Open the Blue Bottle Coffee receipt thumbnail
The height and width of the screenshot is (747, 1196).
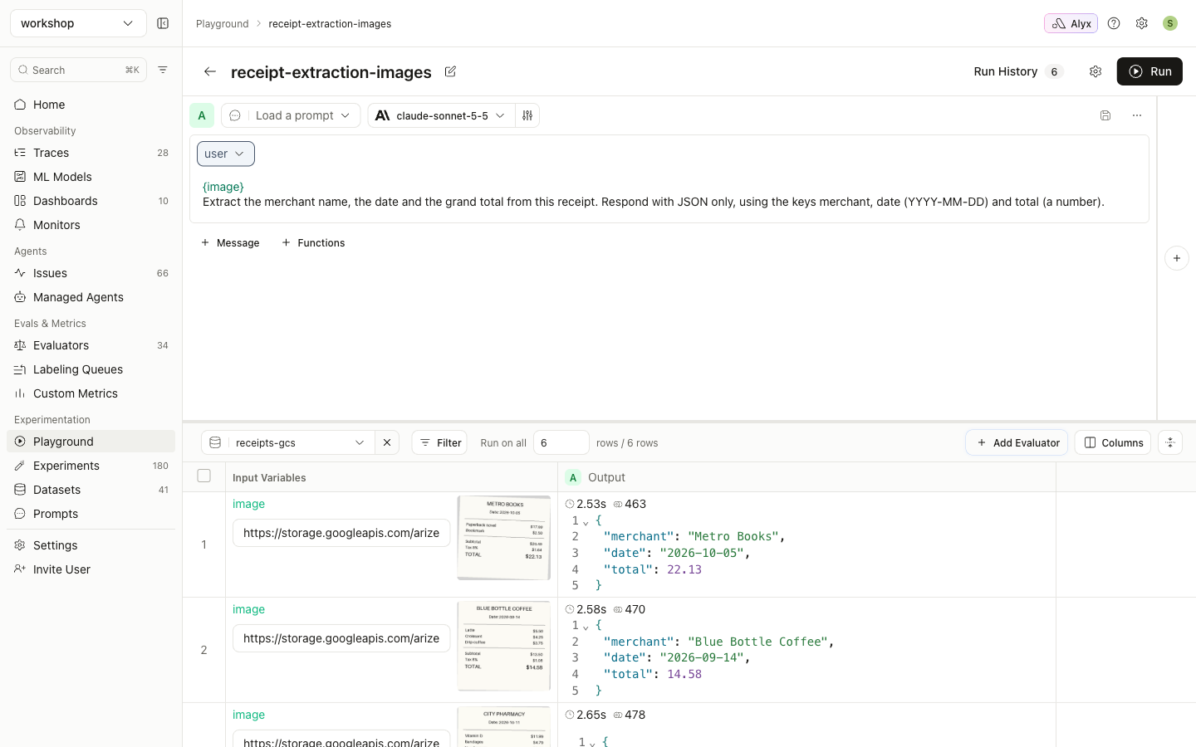pyautogui.click(x=504, y=646)
